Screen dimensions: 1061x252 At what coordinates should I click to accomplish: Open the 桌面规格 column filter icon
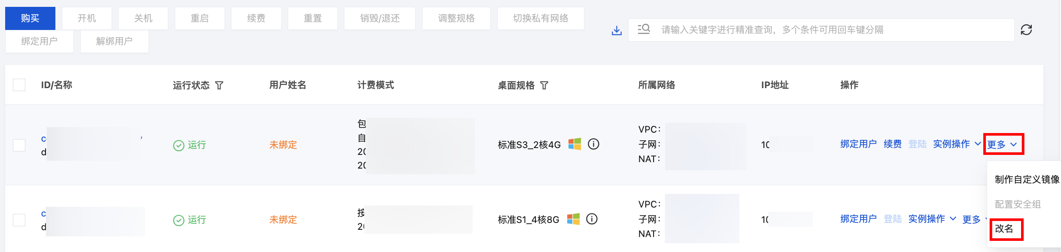coord(544,86)
